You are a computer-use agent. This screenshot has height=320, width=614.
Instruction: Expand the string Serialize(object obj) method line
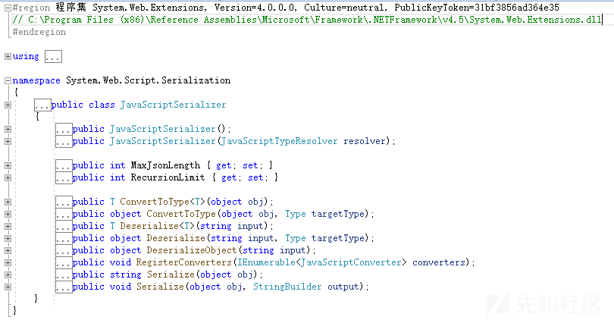(x=8, y=275)
